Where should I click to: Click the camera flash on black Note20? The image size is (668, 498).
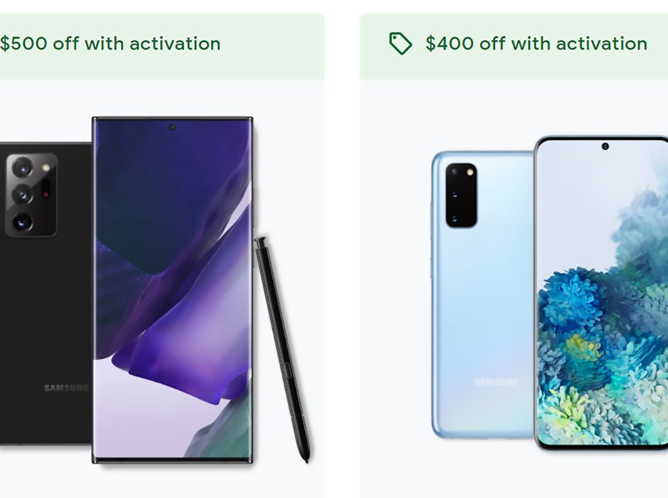46,167
